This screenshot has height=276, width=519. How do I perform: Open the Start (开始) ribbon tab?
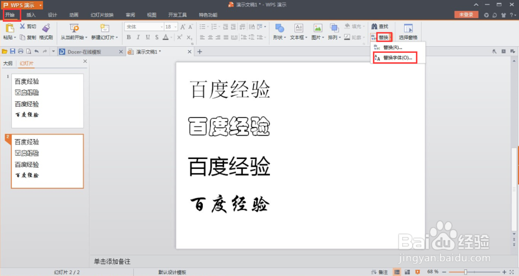coord(10,15)
